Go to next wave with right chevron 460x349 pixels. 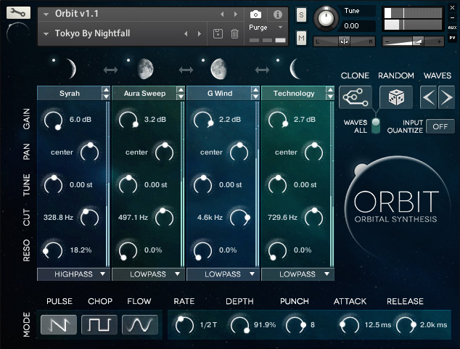tap(446, 97)
